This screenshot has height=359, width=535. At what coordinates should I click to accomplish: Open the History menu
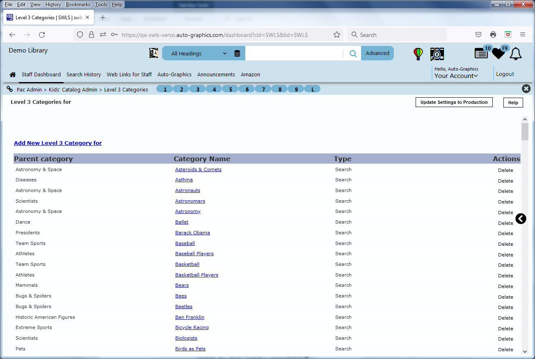coord(53,5)
